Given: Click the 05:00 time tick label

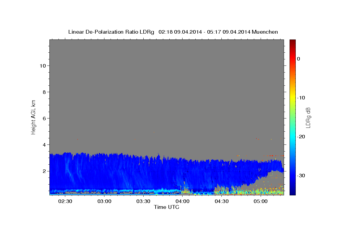Looking at the screenshot, I should [x=261, y=202].
